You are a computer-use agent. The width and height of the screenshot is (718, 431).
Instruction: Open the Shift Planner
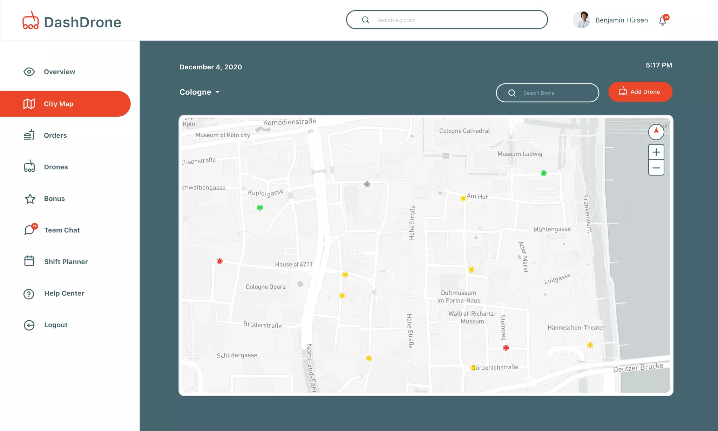(x=66, y=262)
